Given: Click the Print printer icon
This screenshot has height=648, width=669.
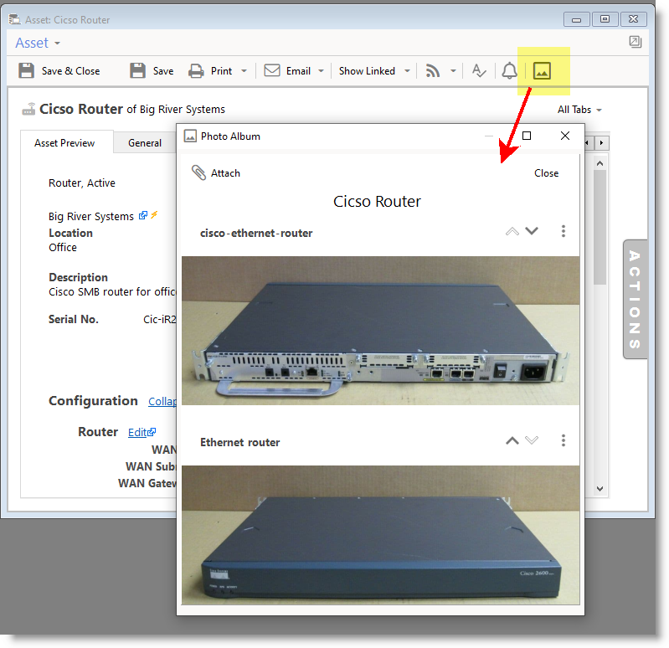Looking at the screenshot, I should 196,71.
